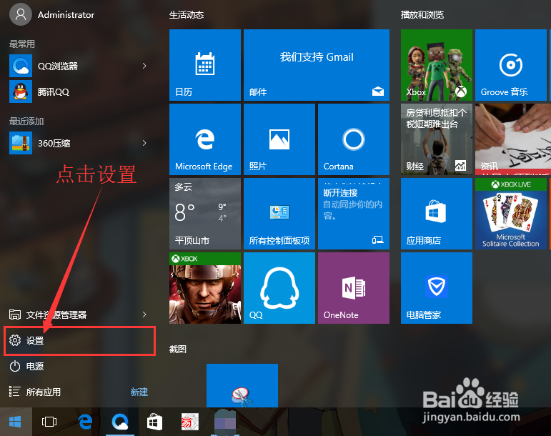This screenshot has height=436, width=551.
Task: Open Store icon on the taskbar
Action: click(x=154, y=421)
